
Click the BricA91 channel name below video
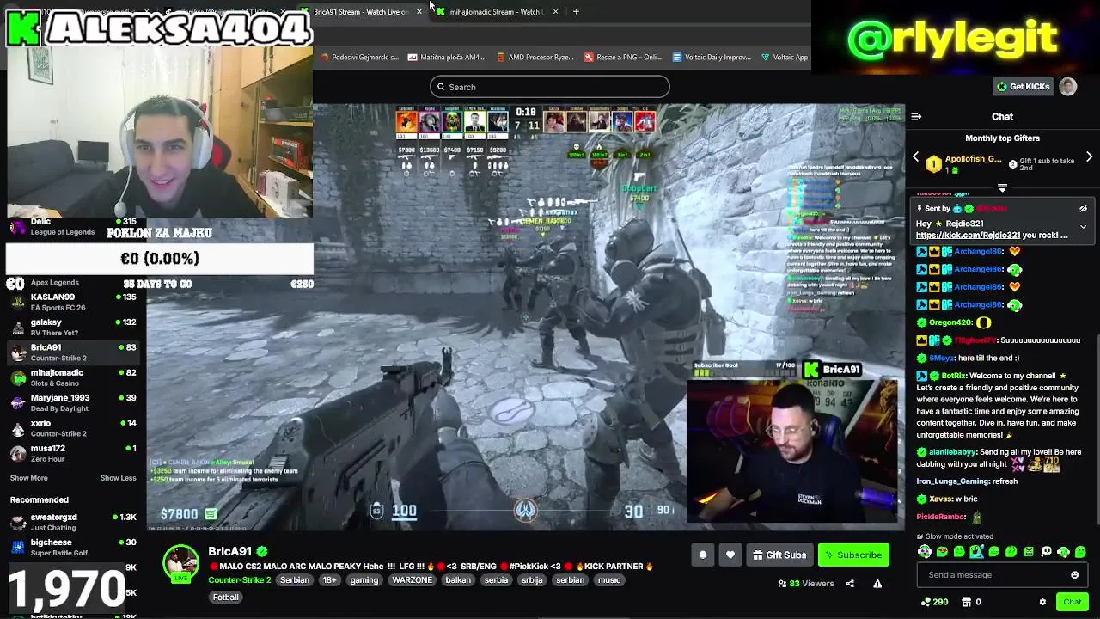pos(229,551)
